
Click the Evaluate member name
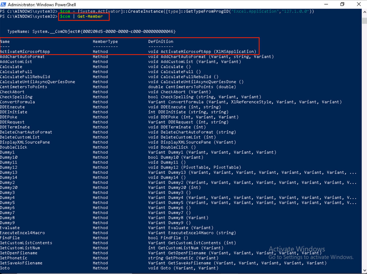click(10, 228)
